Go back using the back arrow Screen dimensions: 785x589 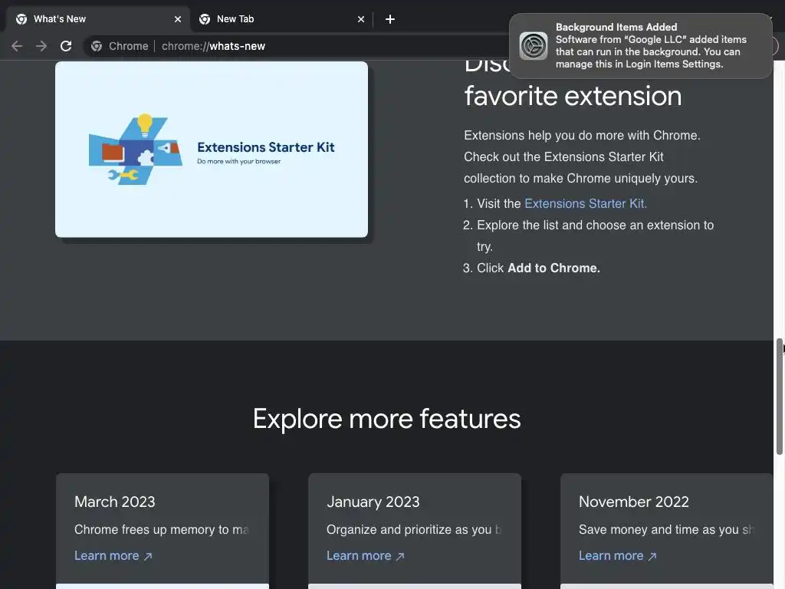coord(17,46)
